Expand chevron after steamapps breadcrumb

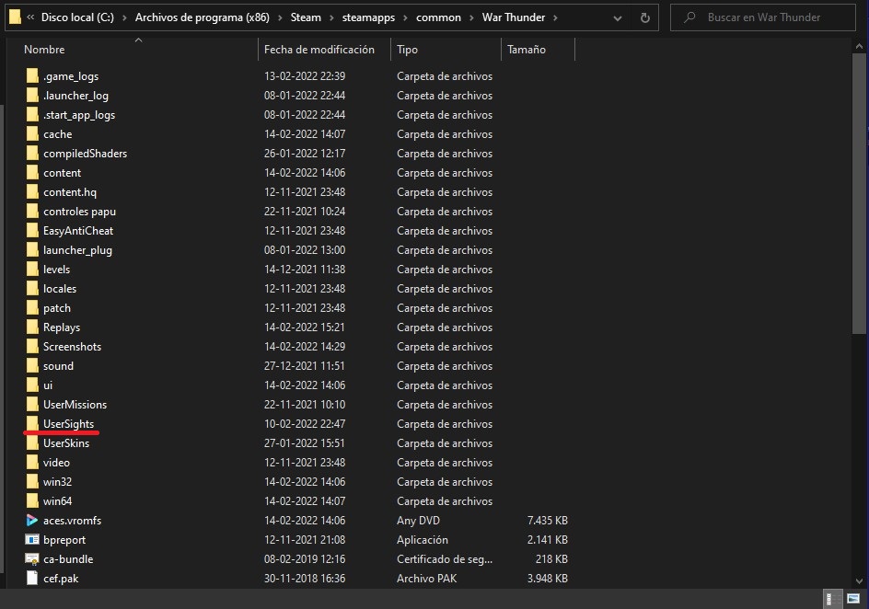click(405, 17)
